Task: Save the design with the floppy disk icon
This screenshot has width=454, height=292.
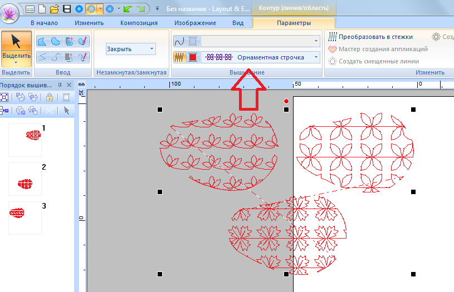Action: pyautogui.click(x=67, y=9)
